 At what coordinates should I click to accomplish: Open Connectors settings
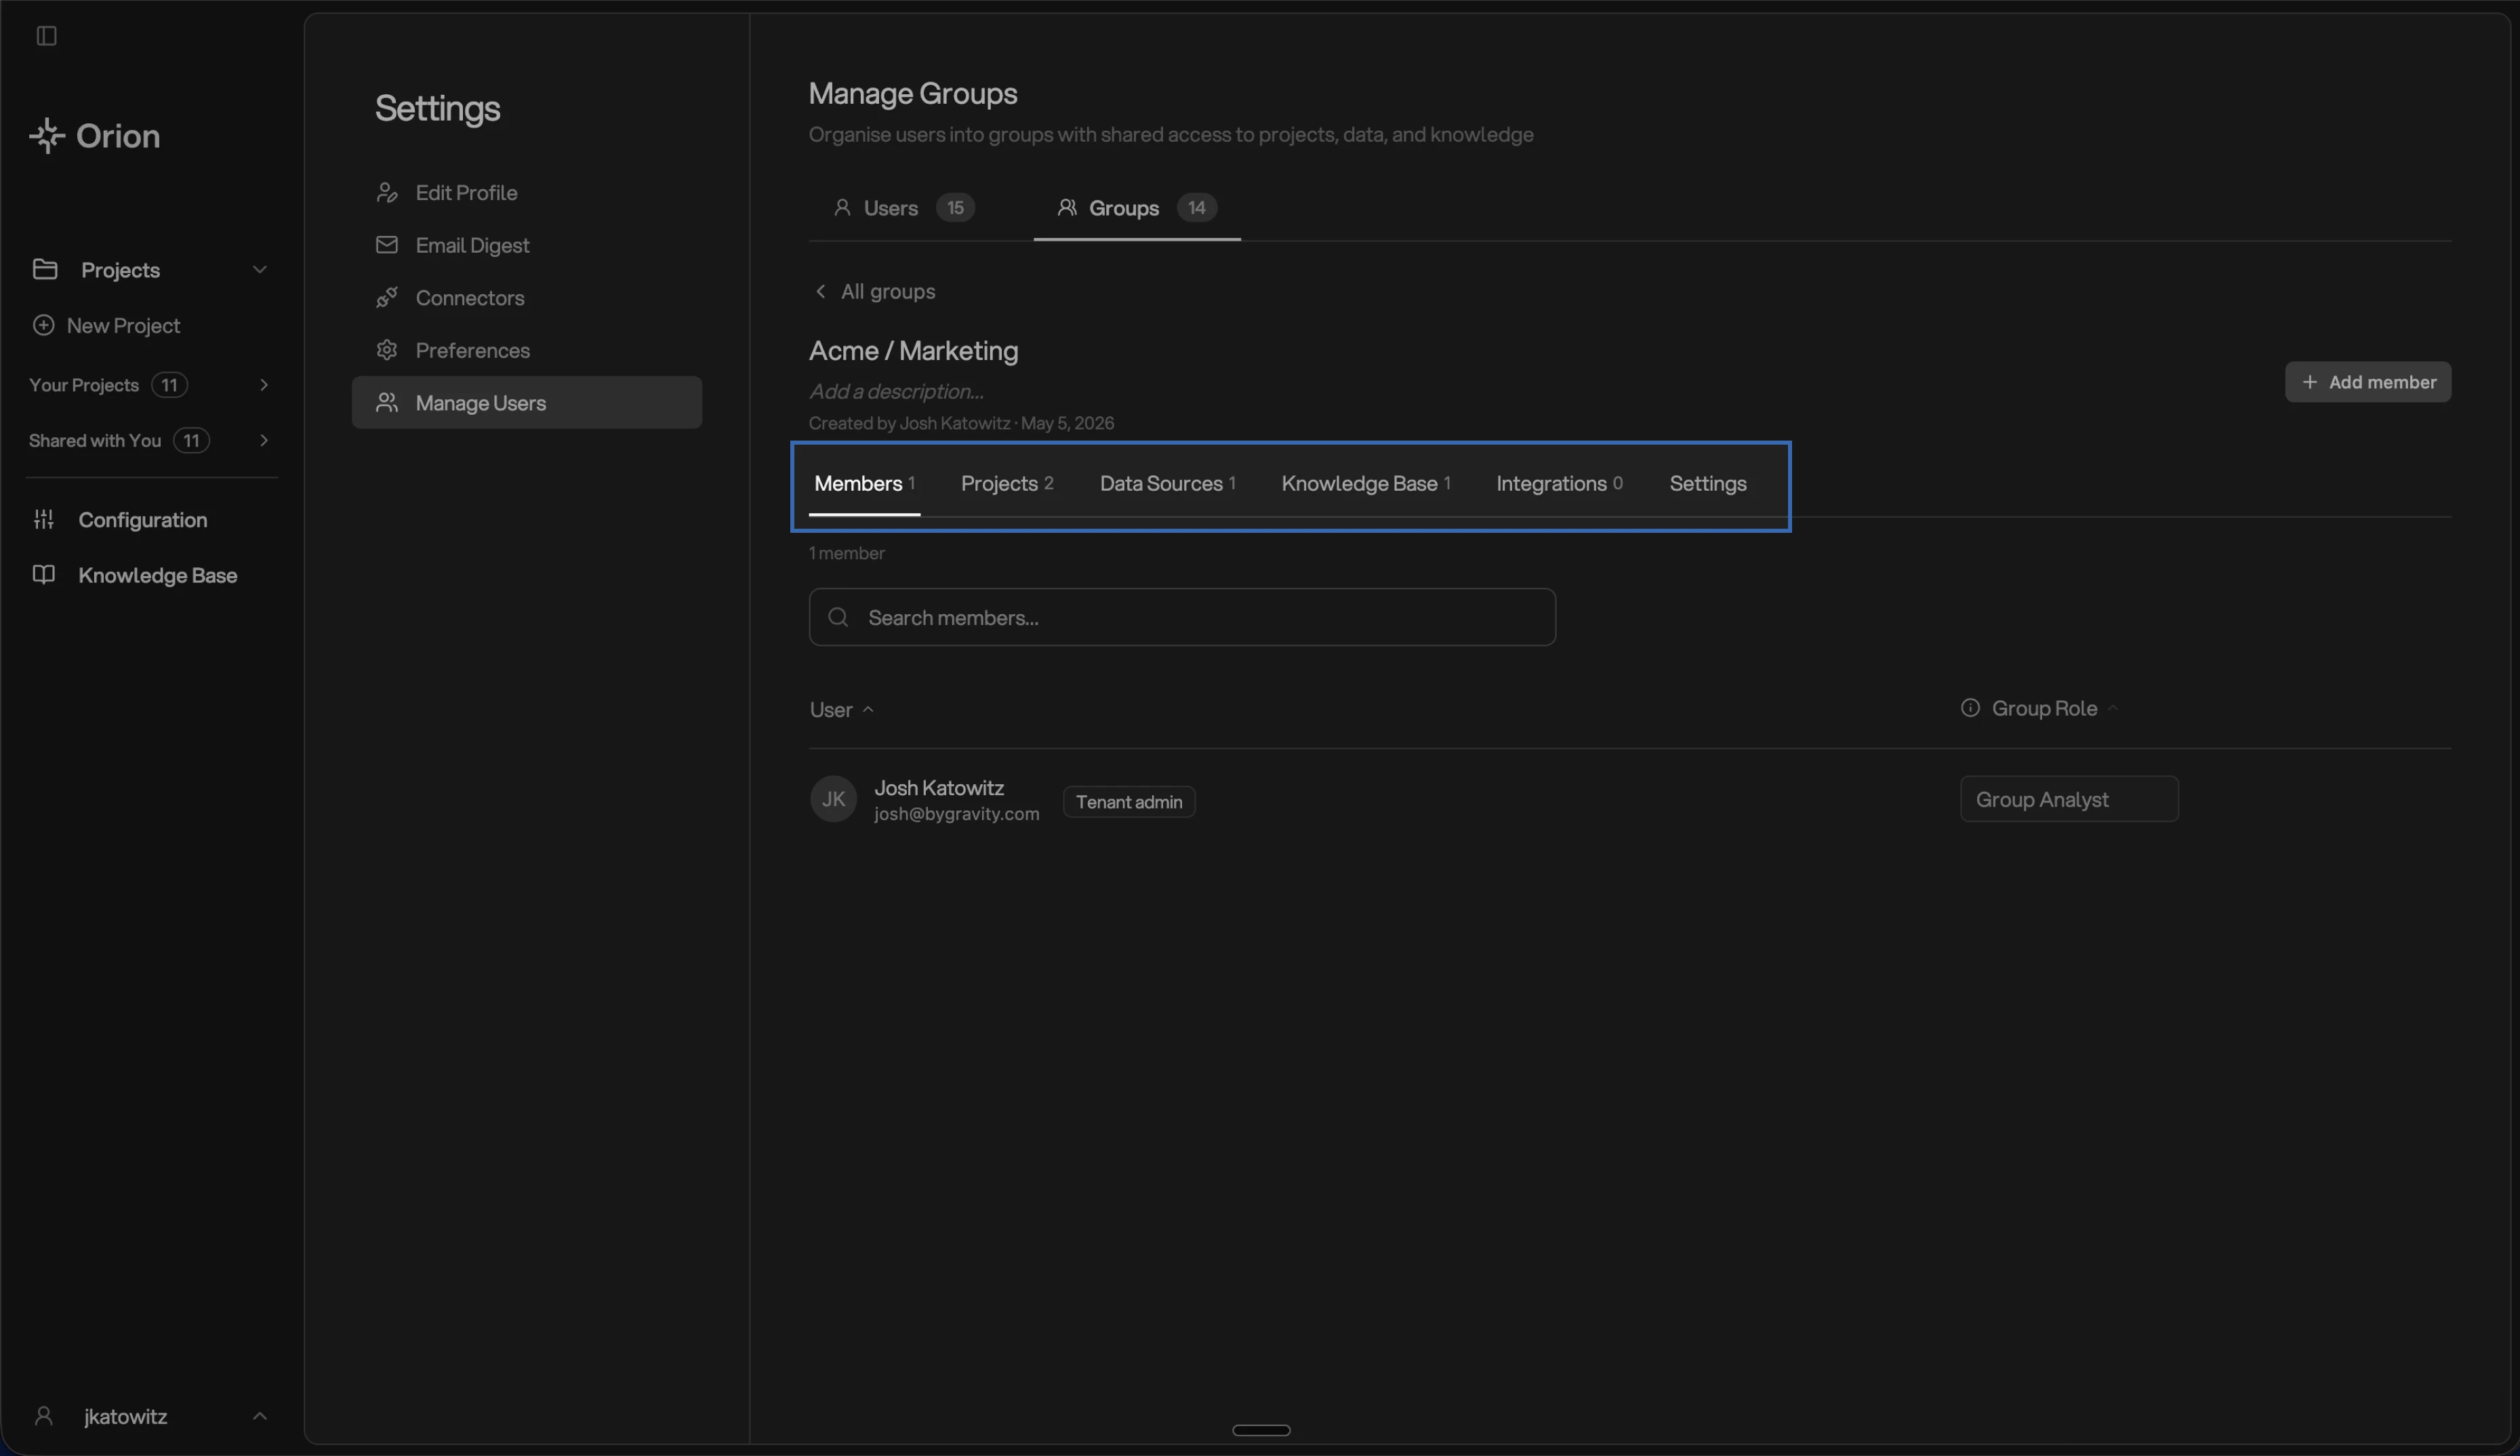pyautogui.click(x=527, y=297)
